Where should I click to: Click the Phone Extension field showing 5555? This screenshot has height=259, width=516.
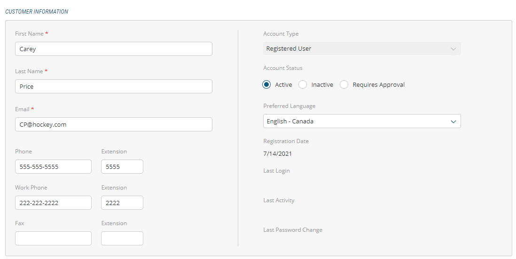click(x=122, y=167)
